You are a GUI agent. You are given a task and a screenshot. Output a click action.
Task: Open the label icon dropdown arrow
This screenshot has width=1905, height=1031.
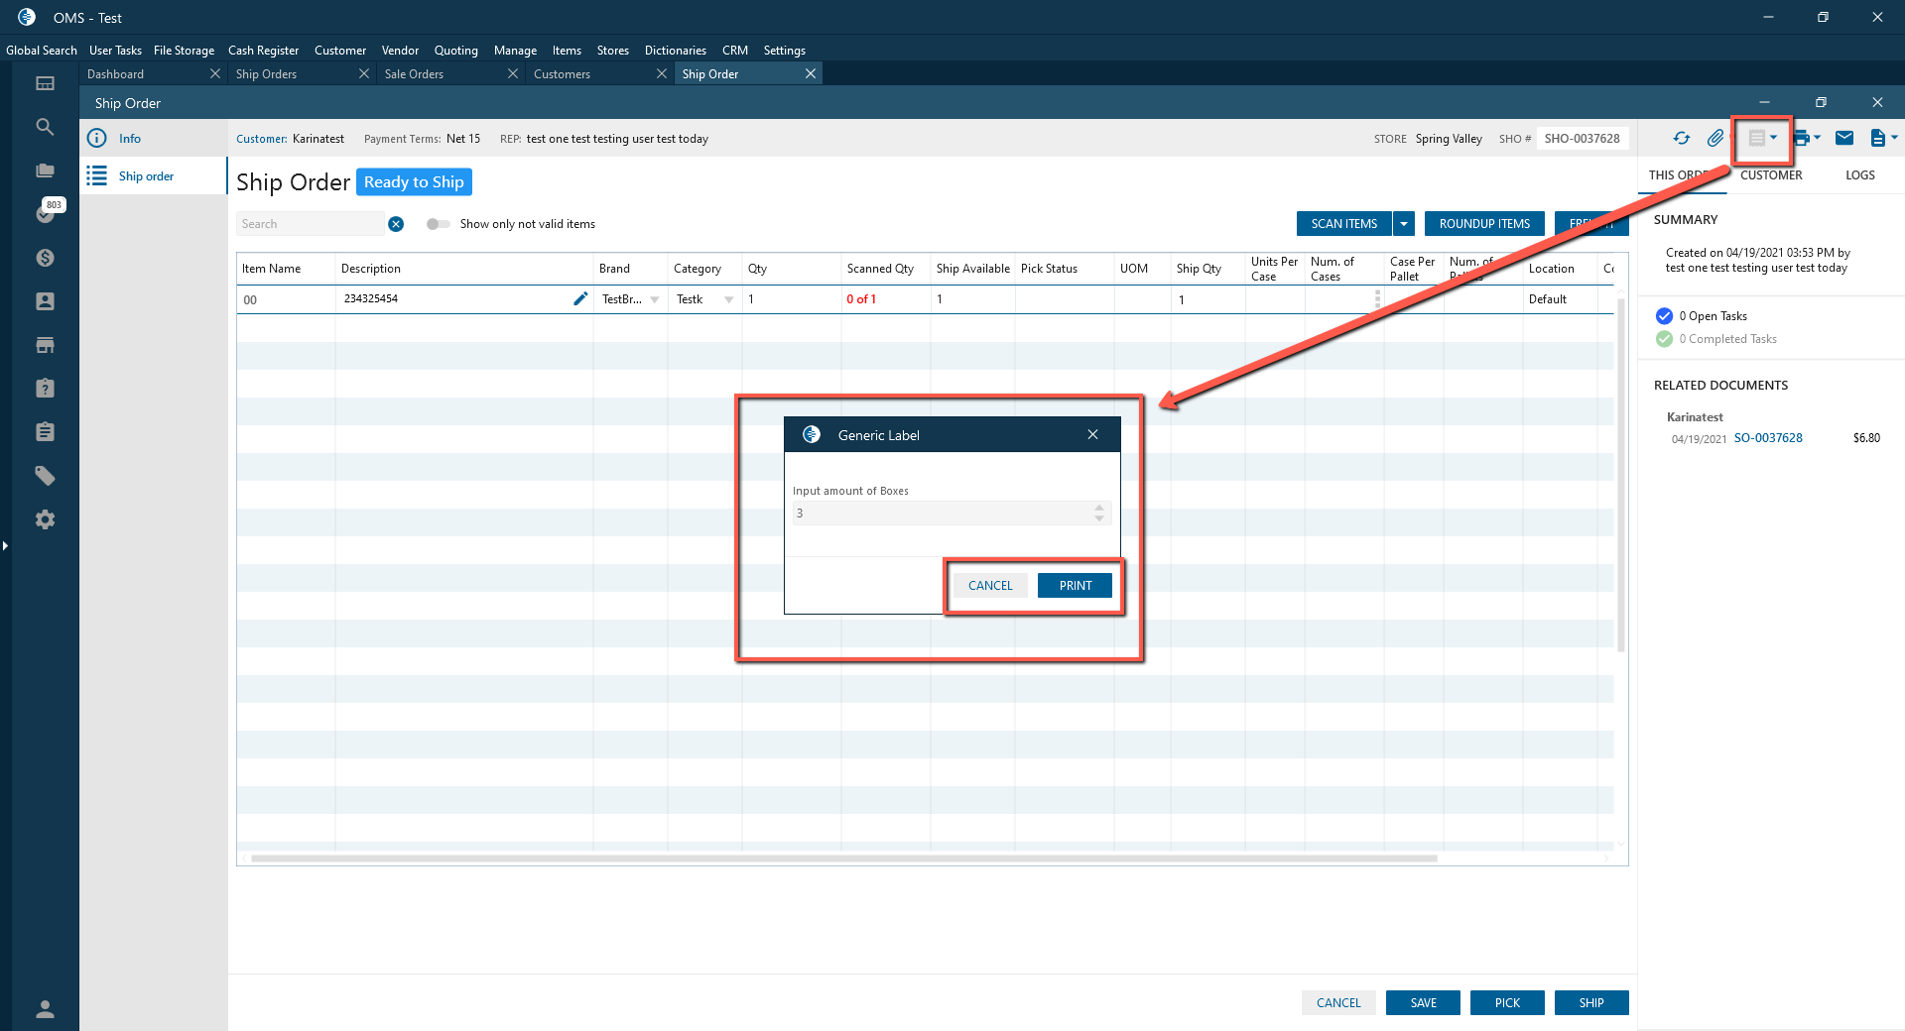(x=1774, y=138)
